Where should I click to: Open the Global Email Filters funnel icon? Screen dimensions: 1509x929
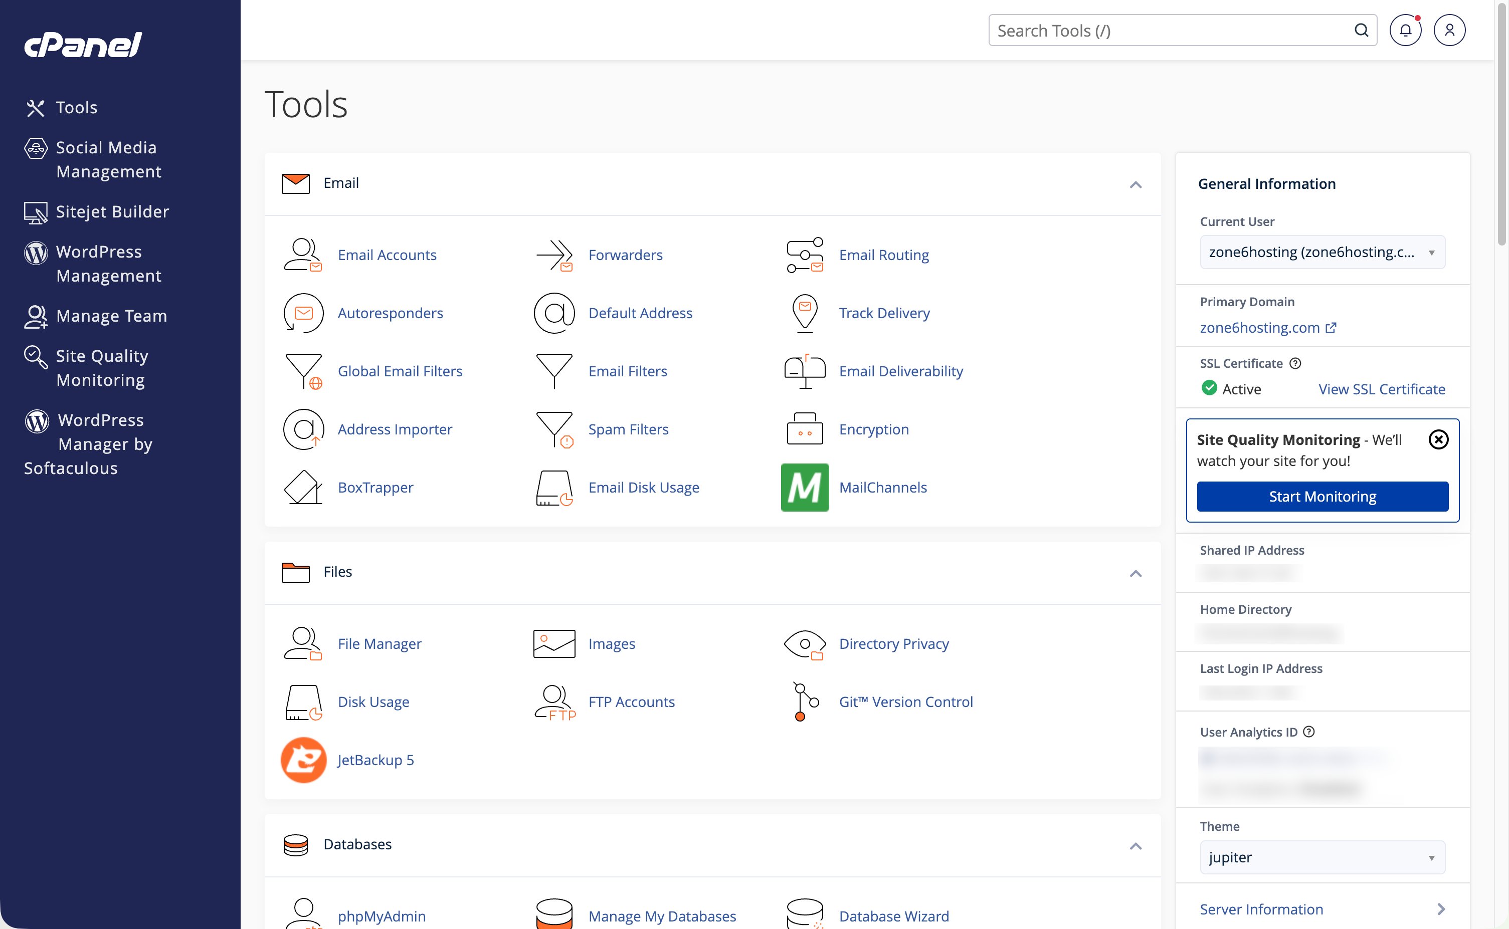(x=303, y=371)
